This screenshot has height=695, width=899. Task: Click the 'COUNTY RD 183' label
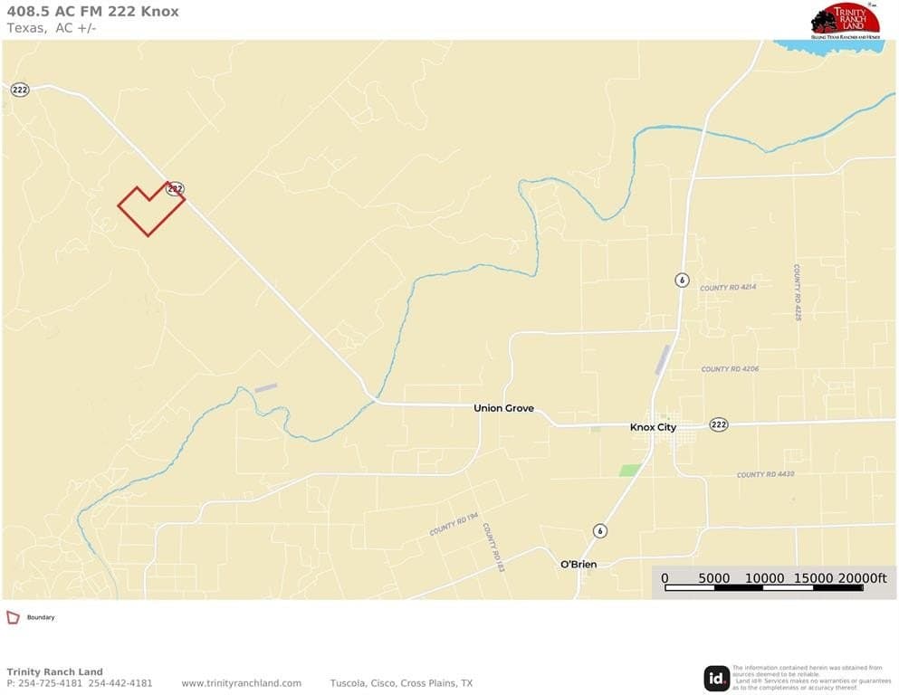click(x=493, y=547)
